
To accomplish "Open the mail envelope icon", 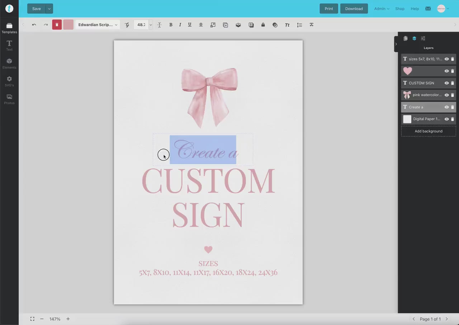I will [428, 9].
